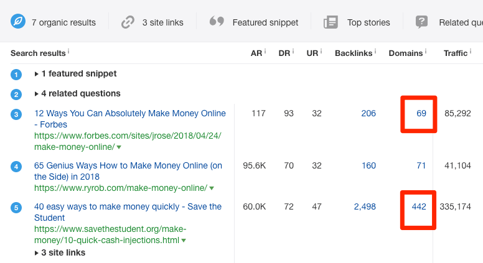Select the 7 organic results filter
This screenshot has height=263, width=483.
click(54, 22)
